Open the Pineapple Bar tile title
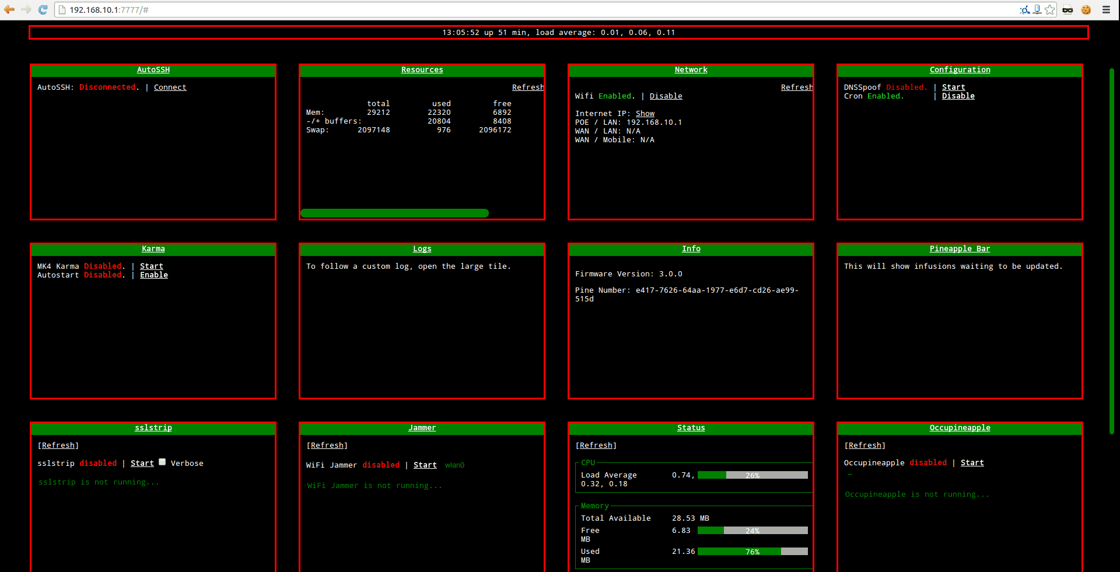 click(960, 249)
